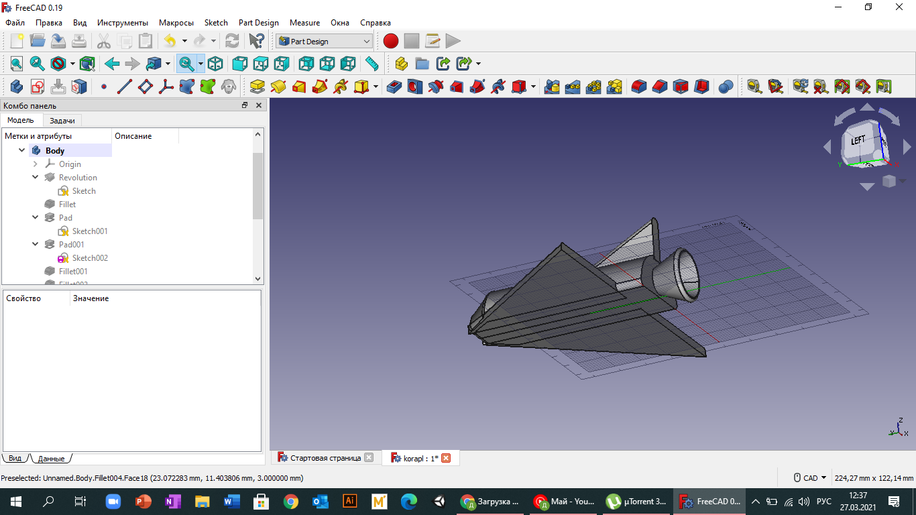Select Fillet001 in the model tree
This screenshot has height=515, width=916.
click(73, 272)
